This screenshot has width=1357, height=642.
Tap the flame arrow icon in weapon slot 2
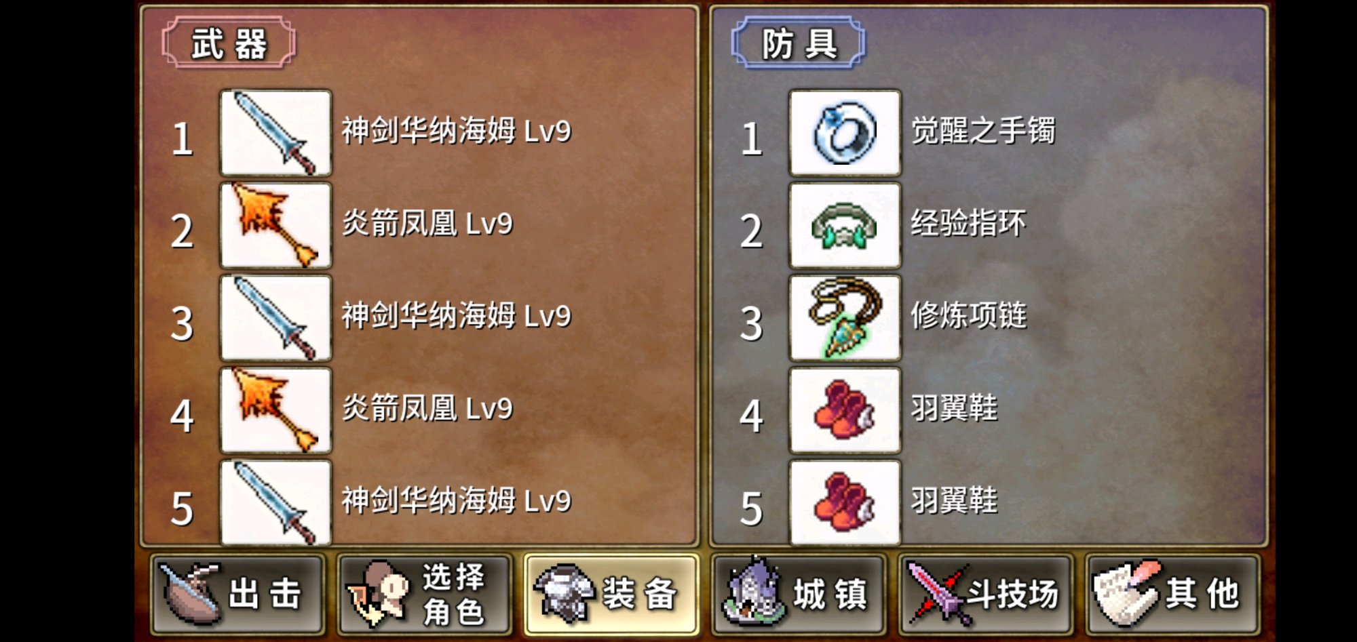[275, 225]
